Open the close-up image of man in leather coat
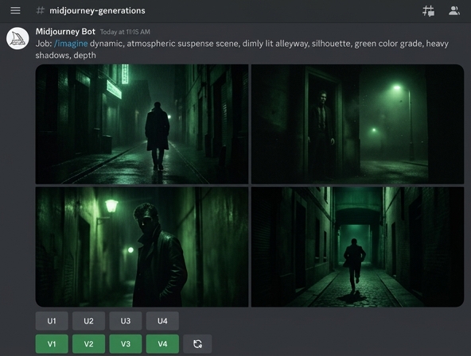The height and width of the screenshot is (356, 471). (x=142, y=247)
